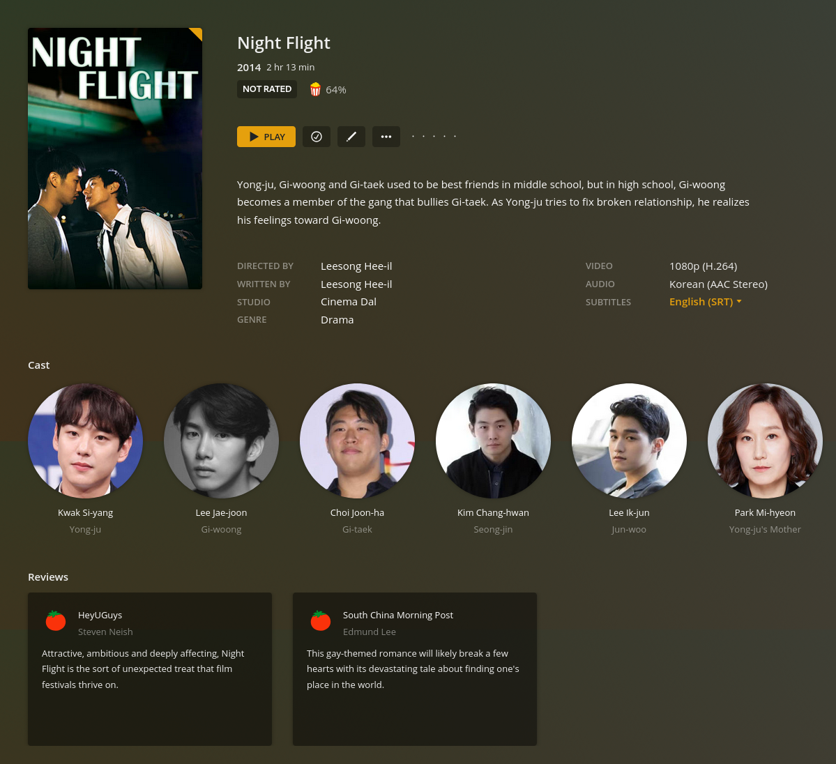Image resolution: width=836 pixels, height=764 pixels.
Task: Open the Cinema Dal studio link
Action: [348, 302]
